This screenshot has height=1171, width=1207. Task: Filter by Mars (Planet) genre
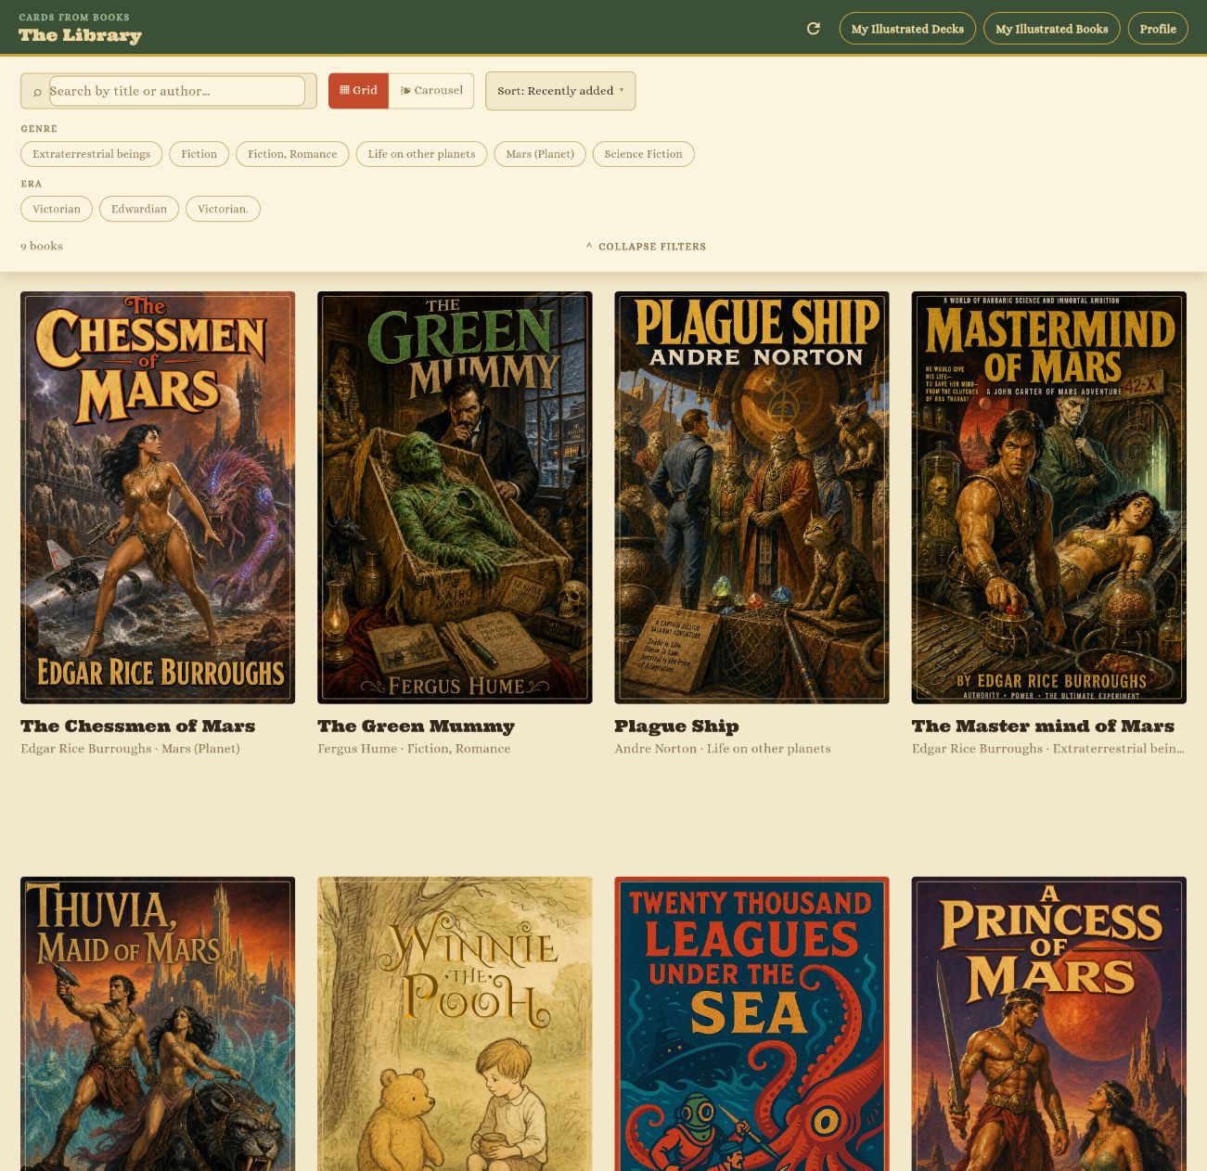coord(540,154)
